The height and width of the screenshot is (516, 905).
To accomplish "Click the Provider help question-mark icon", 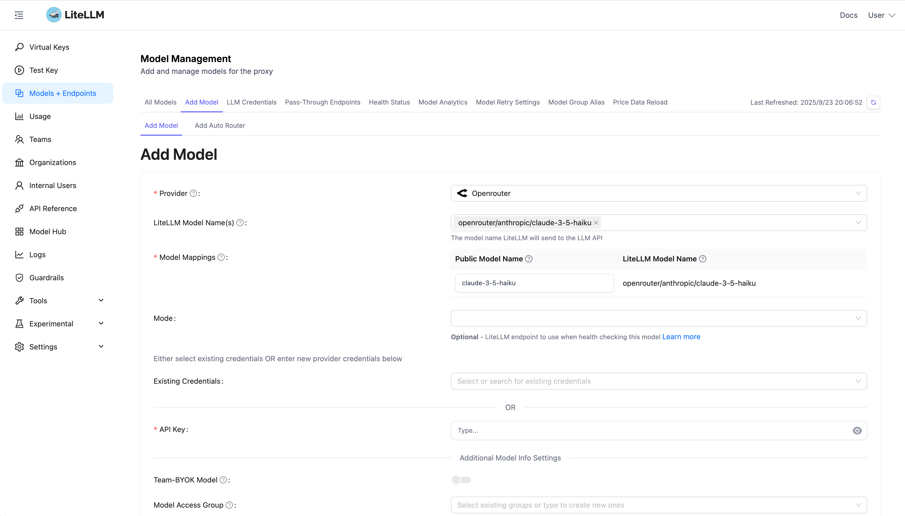I will pos(193,194).
